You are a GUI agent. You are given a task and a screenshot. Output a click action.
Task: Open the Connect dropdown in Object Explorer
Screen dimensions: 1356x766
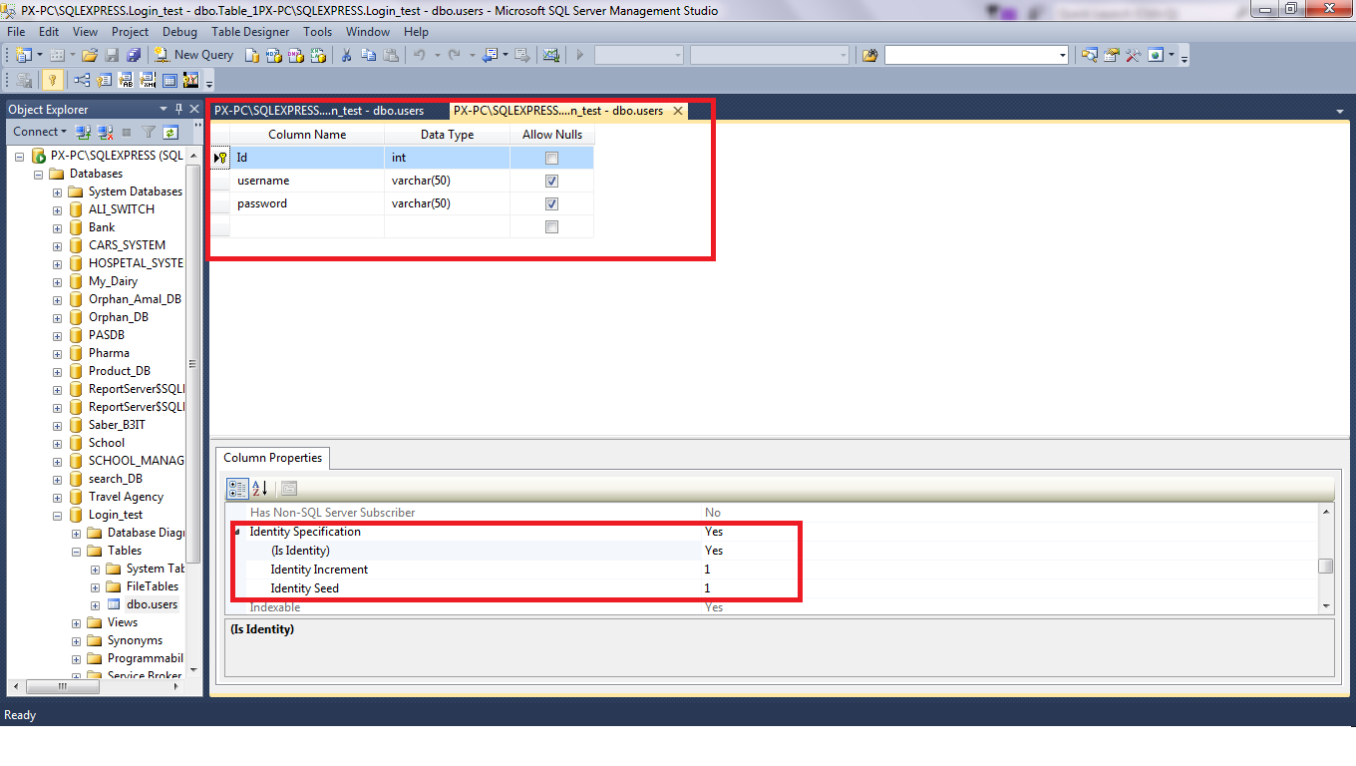click(40, 132)
